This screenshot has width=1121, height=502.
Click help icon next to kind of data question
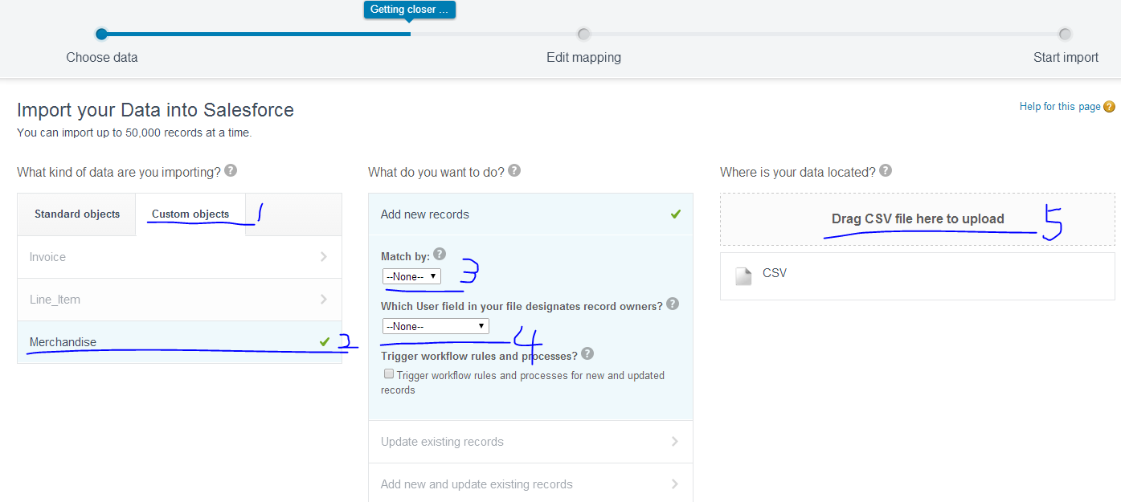(x=231, y=171)
